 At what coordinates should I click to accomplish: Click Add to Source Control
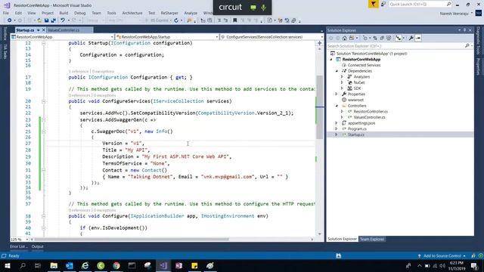(442, 256)
